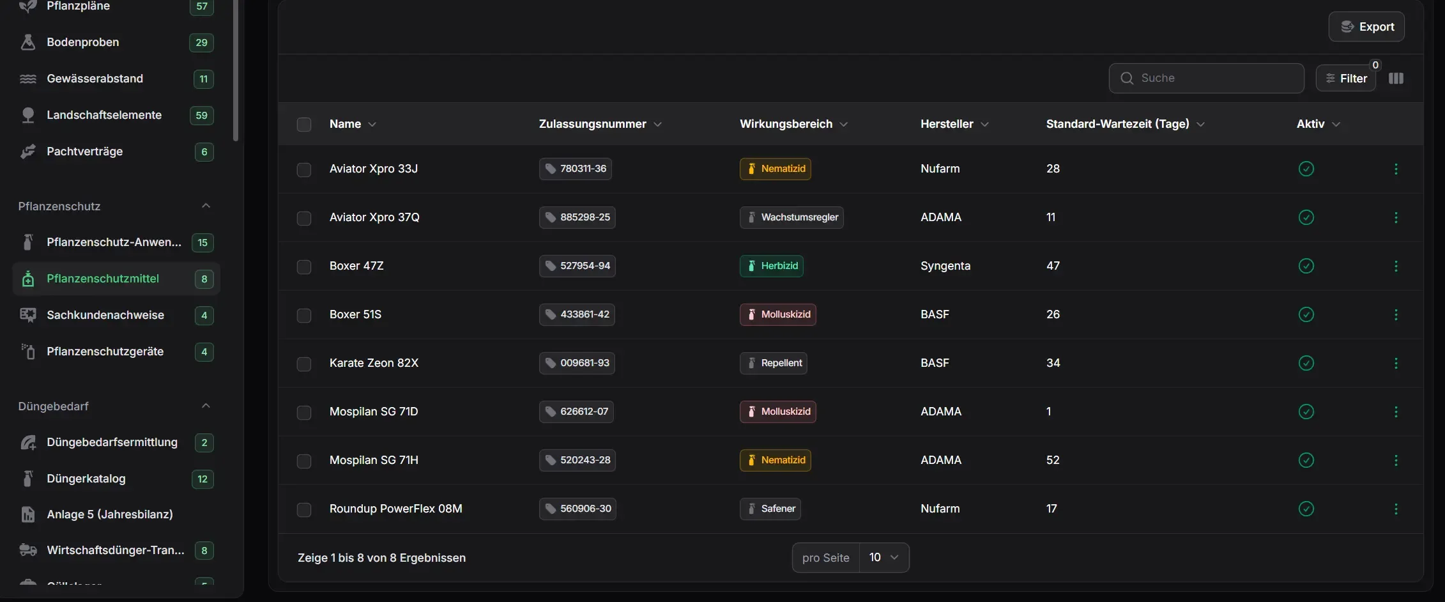Screen dimensions: 1445x602
Task: Collapse the Pflanzenschutz sidebar section
Action: click(x=206, y=206)
